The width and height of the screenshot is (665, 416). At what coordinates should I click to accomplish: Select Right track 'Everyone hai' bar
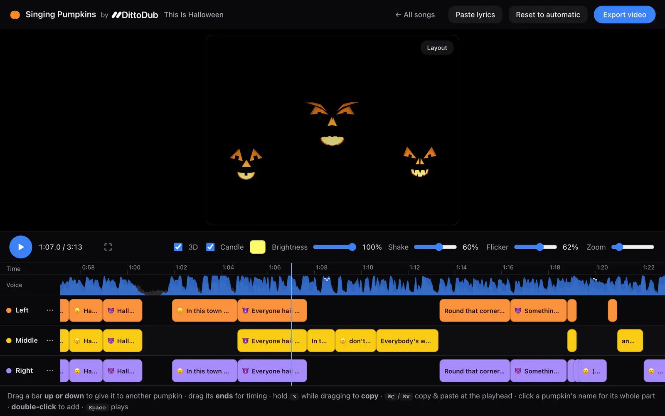[272, 371]
